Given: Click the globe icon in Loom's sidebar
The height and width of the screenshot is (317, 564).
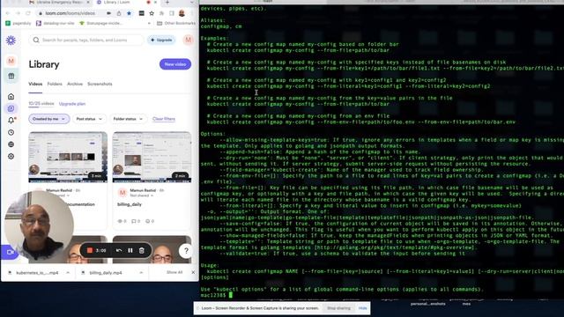Looking at the screenshot, I should pyautogui.click(x=11, y=144).
